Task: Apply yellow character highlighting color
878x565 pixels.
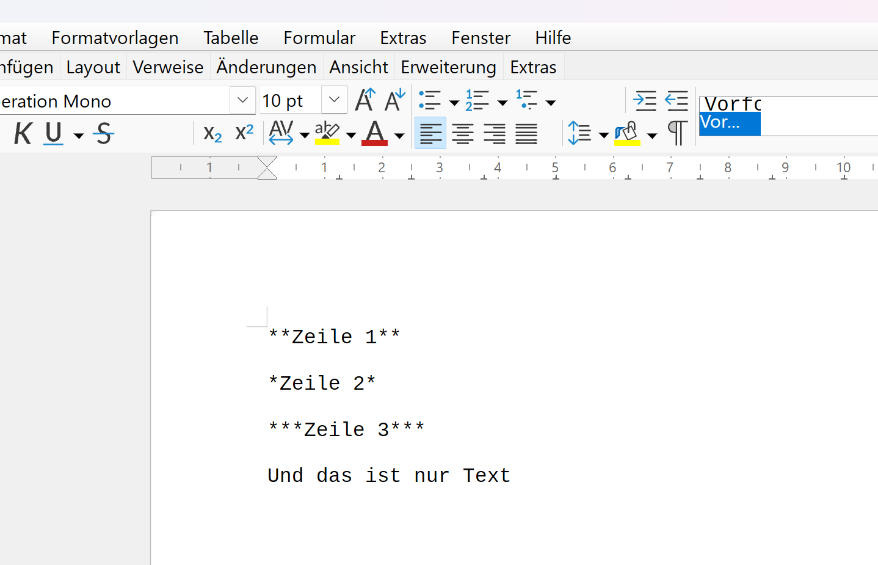Action: click(x=327, y=133)
